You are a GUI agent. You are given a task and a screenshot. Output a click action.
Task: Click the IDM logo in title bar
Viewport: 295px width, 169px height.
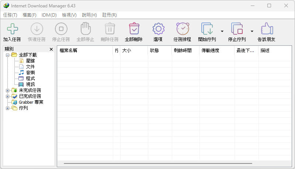pyautogui.click(x=6, y=6)
